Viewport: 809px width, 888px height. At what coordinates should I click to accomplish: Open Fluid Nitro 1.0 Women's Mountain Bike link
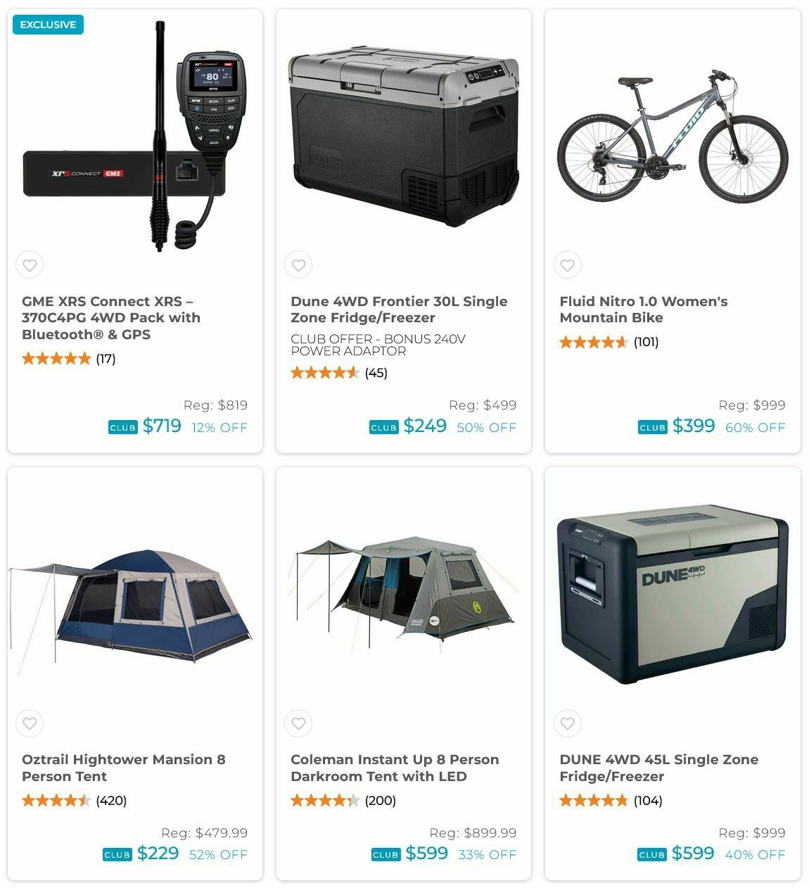pos(644,310)
